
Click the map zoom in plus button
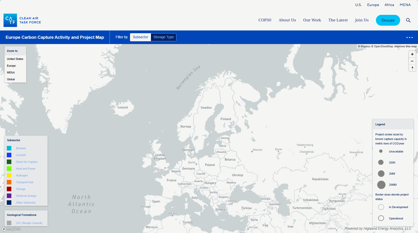pos(412,54)
